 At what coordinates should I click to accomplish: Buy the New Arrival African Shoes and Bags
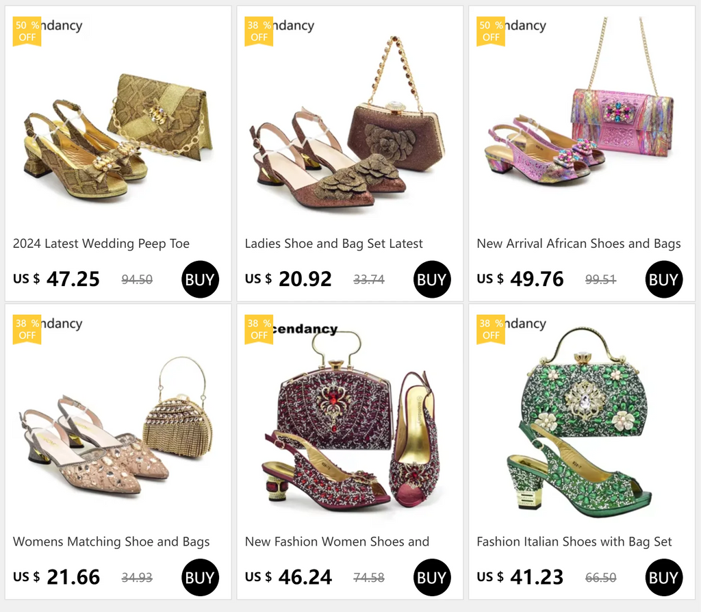pos(663,279)
